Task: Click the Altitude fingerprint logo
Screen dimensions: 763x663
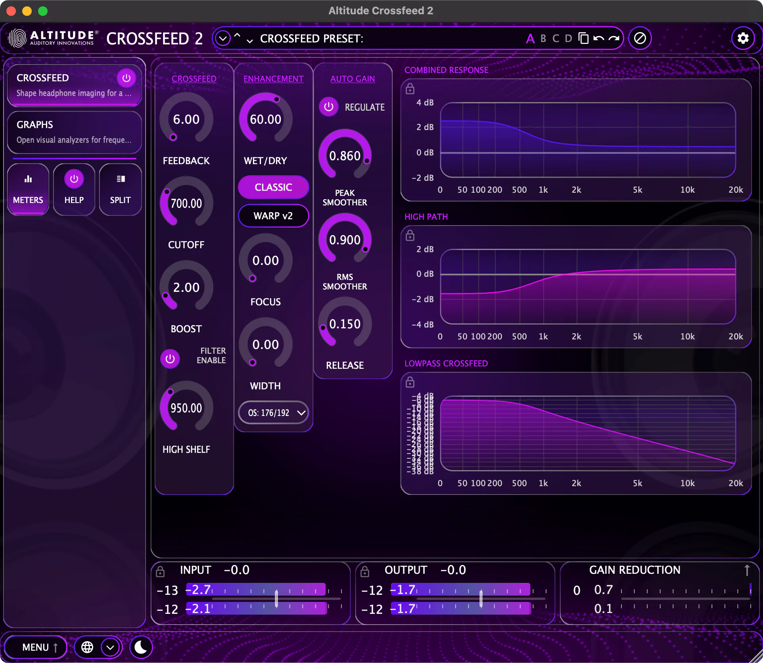Action: pyautogui.click(x=17, y=38)
